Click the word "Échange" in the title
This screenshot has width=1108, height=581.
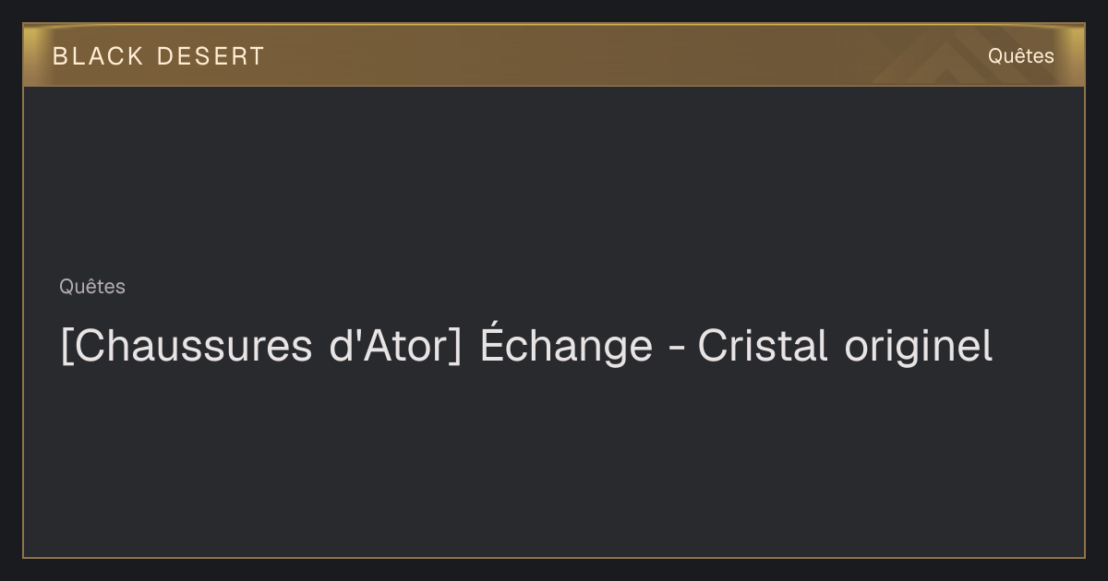[566, 344]
